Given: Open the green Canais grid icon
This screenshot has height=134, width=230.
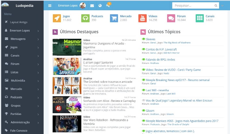Looking at the screenshot, I should [x=200, y=18].
